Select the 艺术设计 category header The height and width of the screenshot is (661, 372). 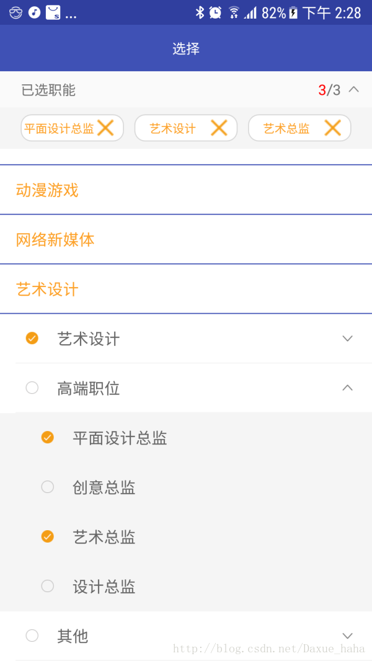tap(46, 289)
